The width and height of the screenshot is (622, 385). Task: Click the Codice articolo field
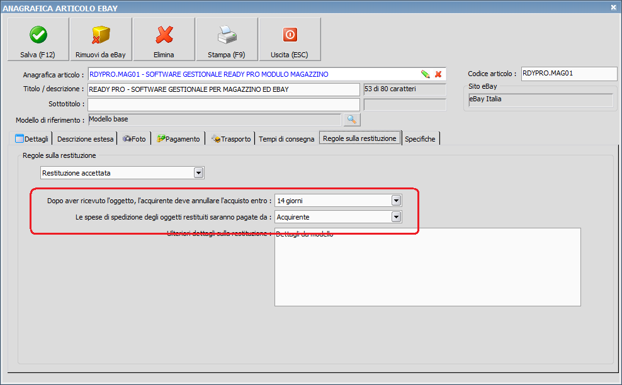(569, 74)
